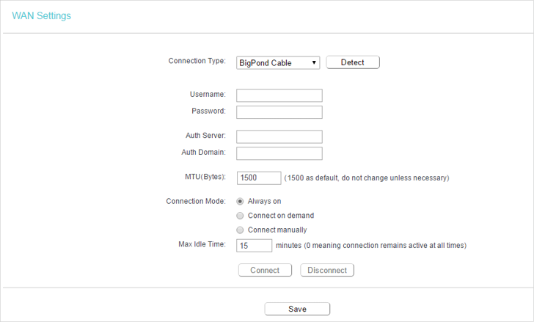This screenshot has height=322, width=534.
Task: Enable the Connect manually radio button
Action: coord(240,230)
